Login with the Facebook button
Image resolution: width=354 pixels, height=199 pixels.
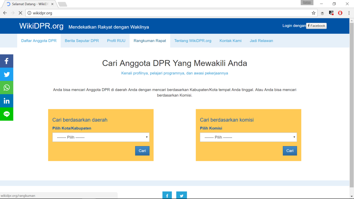point(316,26)
